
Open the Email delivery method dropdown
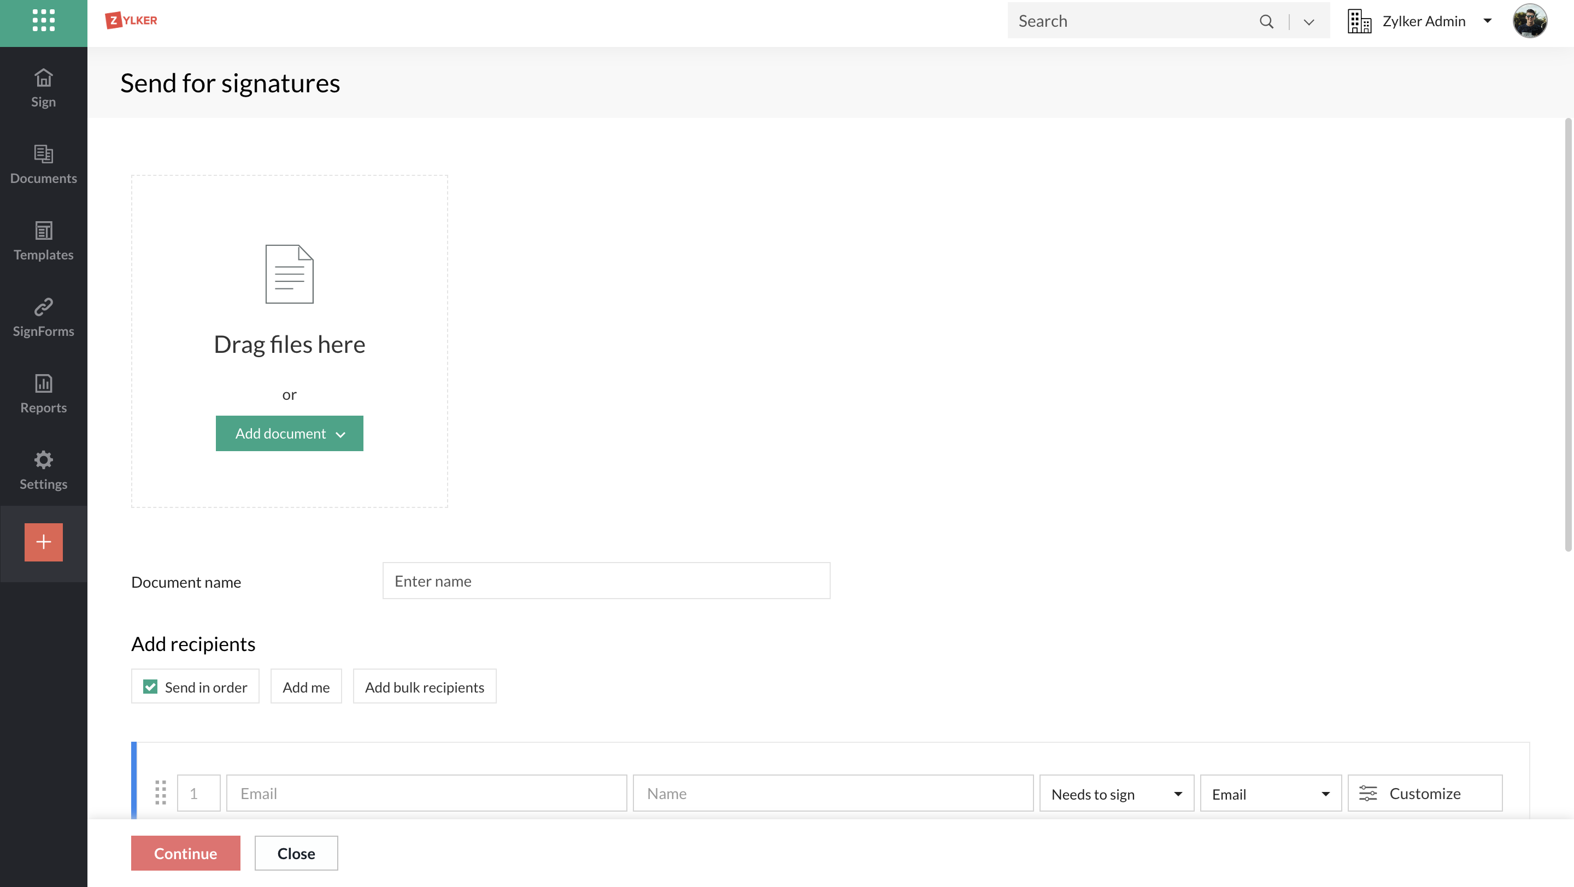coord(1270,794)
